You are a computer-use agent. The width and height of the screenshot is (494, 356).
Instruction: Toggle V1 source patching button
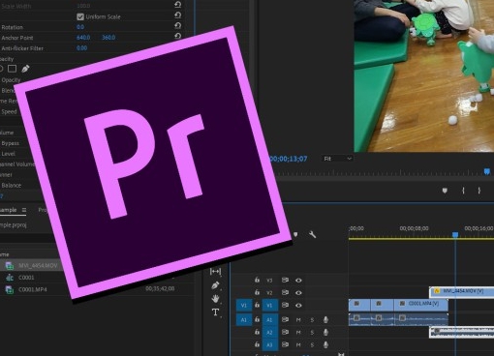(244, 305)
